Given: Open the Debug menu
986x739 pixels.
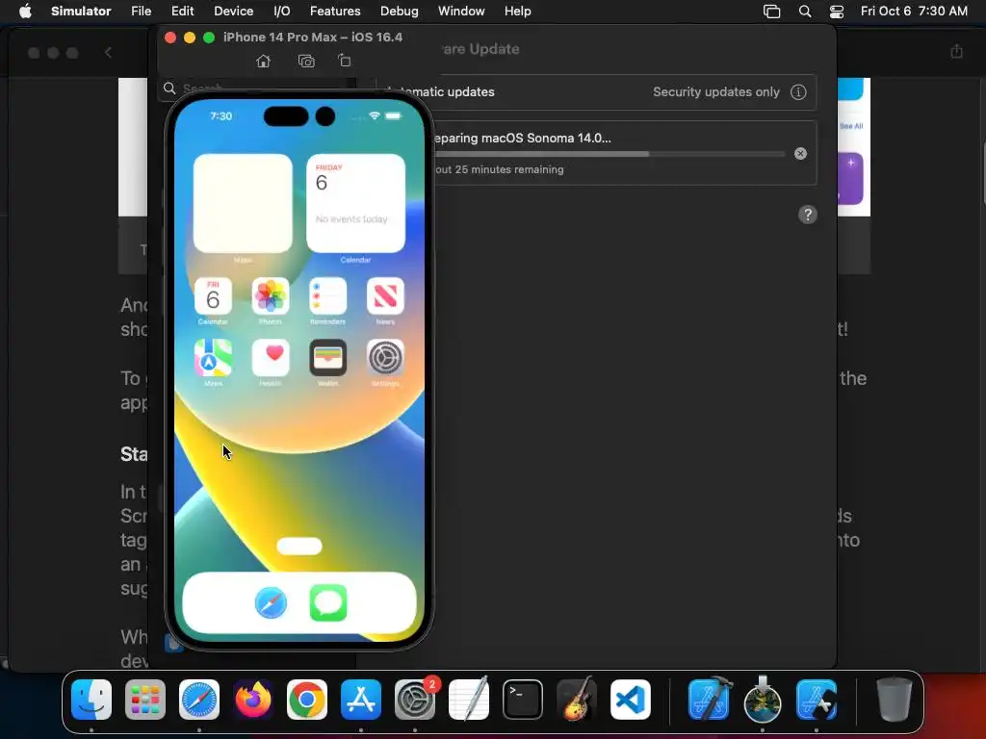Looking at the screenshot, I should pos(400,12).
